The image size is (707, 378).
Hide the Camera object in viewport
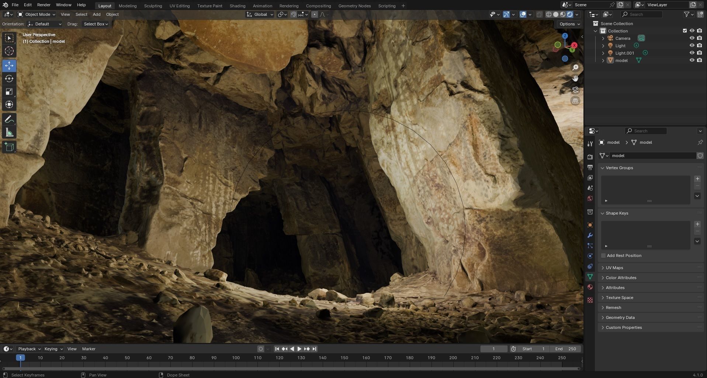tap(692, 38)
